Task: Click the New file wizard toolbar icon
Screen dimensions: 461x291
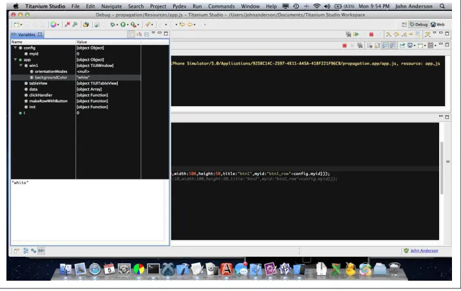Action: pyautogui.click(x=17, y=24)
